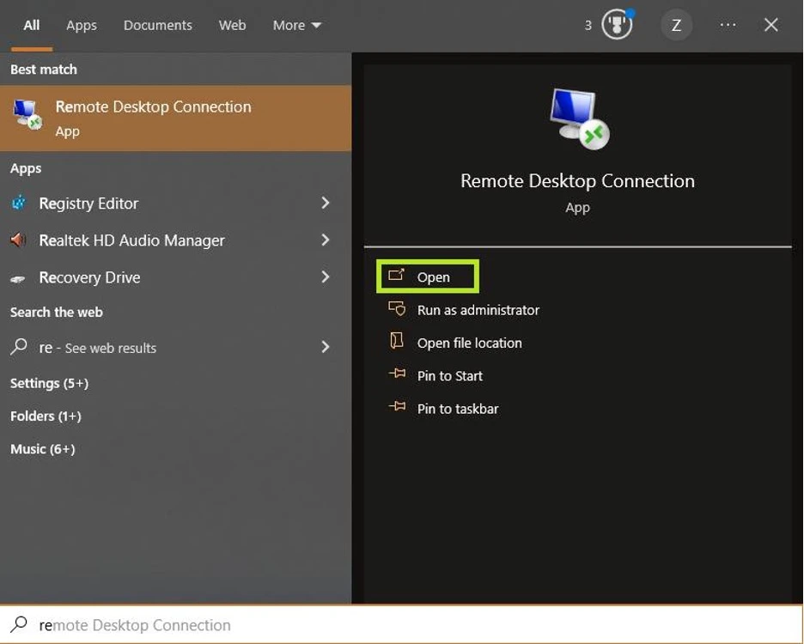The image size is (804, 644).
Task: Click the magnifier icon in the search box
Action: tap(19, 624)
